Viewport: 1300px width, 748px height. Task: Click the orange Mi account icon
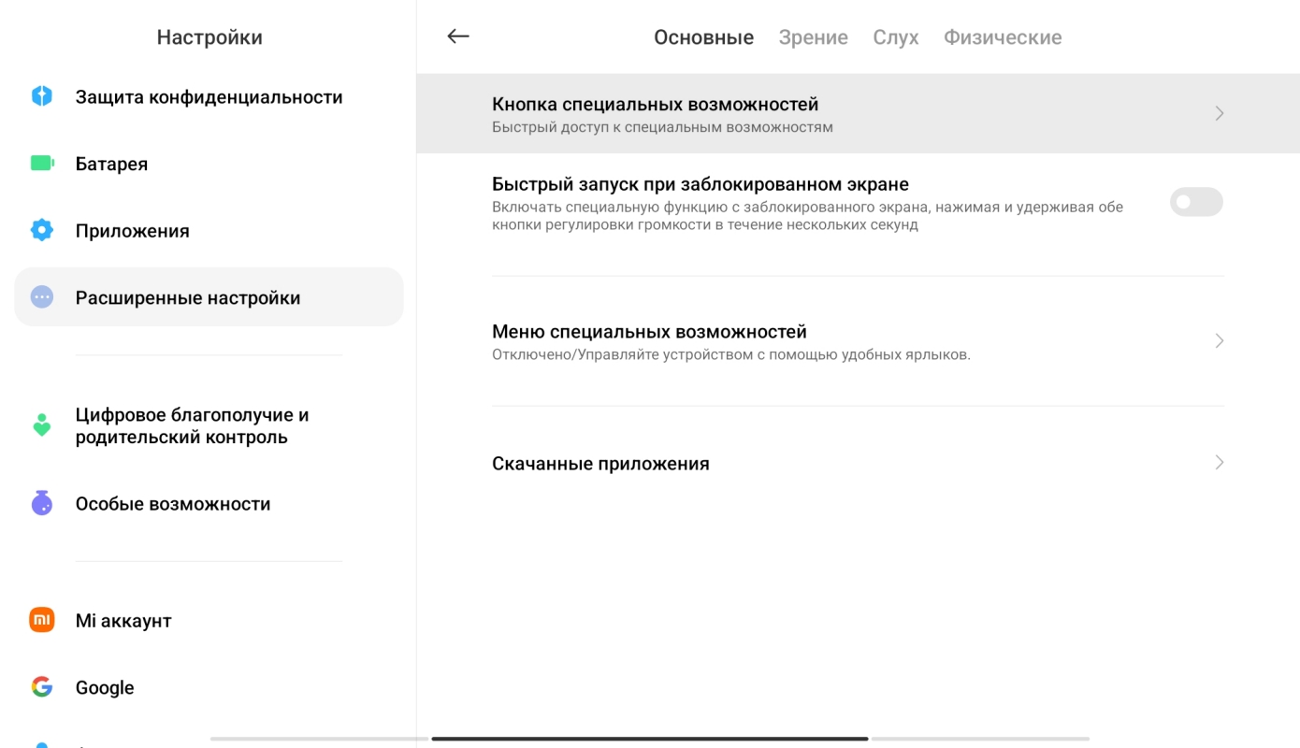click(42, 620)
